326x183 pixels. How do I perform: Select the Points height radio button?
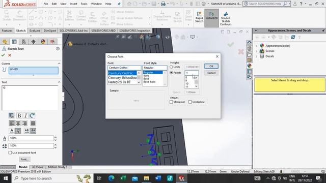[x=171, y=73]
